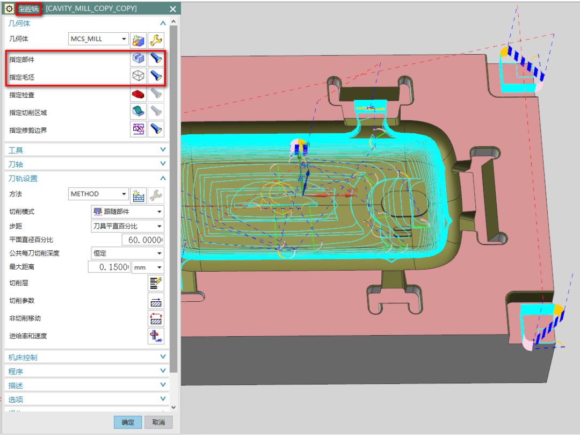
Task: Open the Cutting Parameters (切削参数) icon
Action: 156,301
